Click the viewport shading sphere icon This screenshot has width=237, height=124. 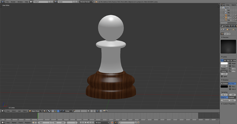44,111
